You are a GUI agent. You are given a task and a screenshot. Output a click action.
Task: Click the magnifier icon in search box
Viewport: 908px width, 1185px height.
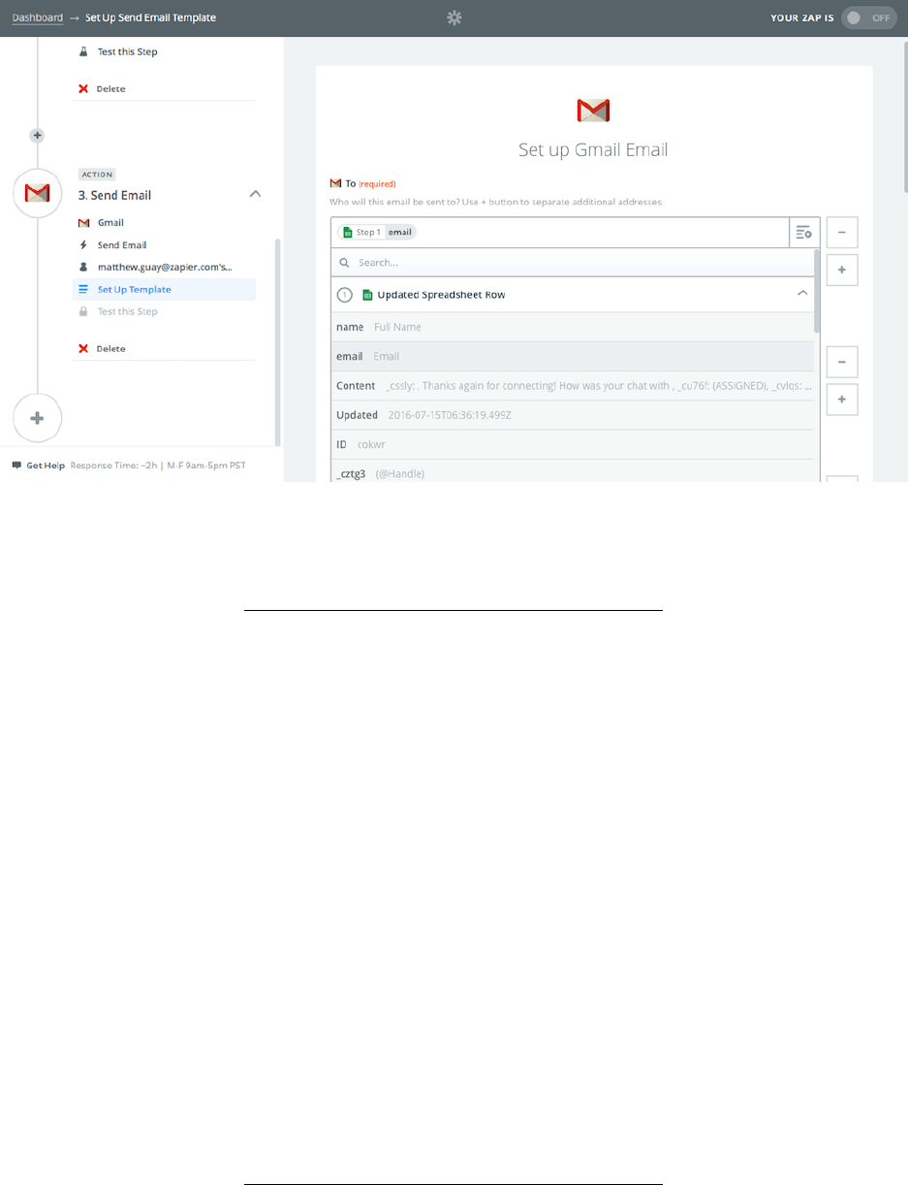click(344, 263)
